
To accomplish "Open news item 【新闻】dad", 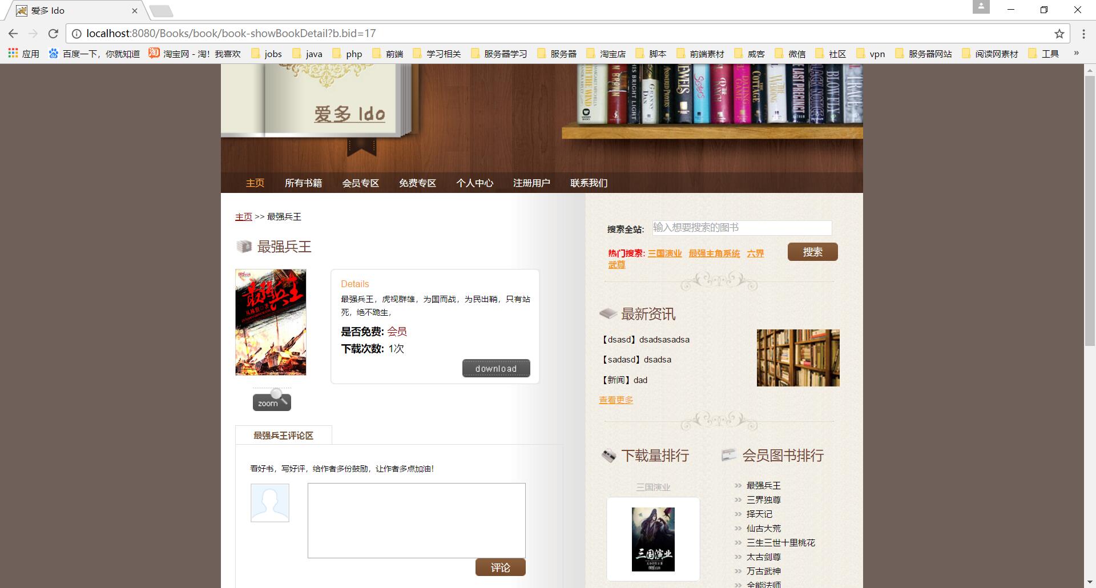I will 624,380.
